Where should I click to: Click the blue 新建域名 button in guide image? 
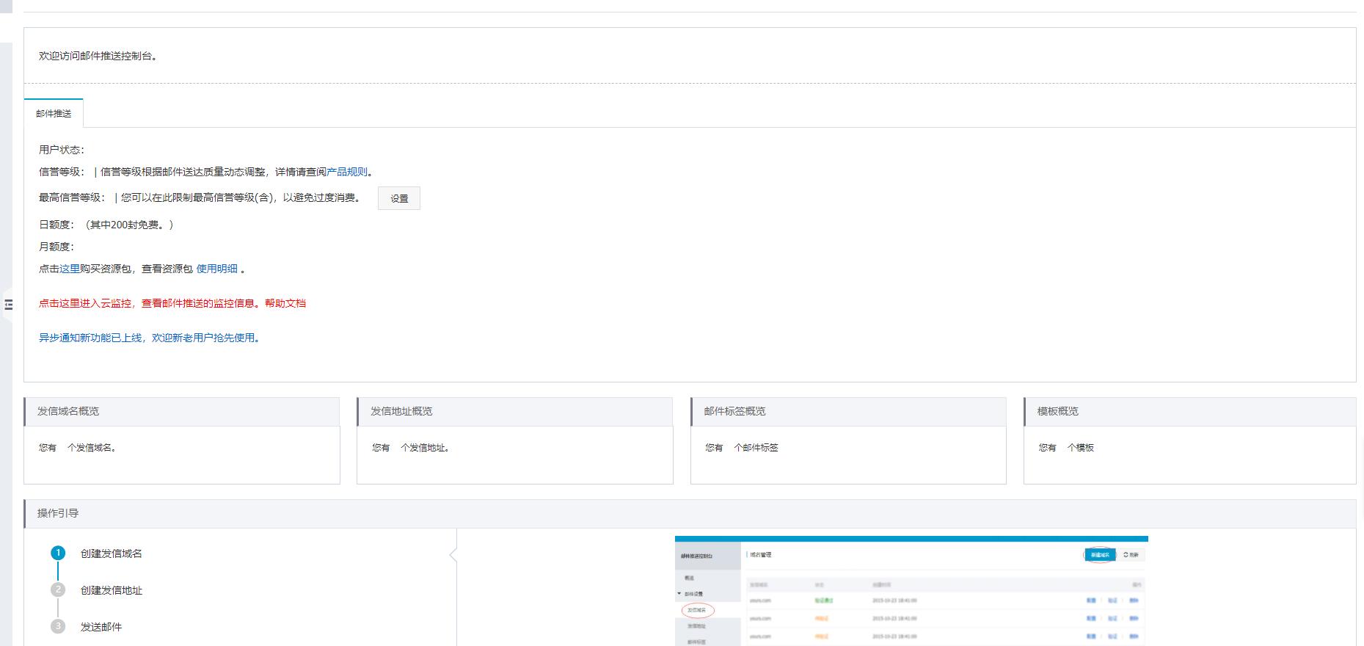(x=1099, y=555)
